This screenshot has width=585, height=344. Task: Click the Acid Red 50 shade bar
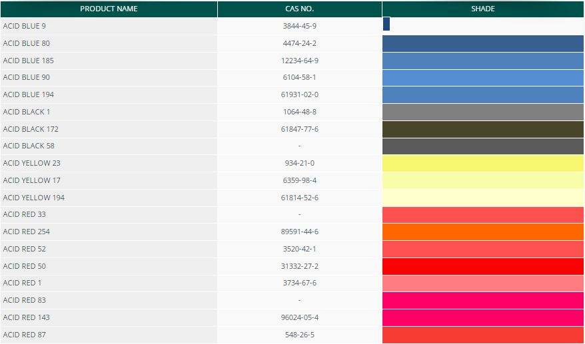click(x=483, y=266)
